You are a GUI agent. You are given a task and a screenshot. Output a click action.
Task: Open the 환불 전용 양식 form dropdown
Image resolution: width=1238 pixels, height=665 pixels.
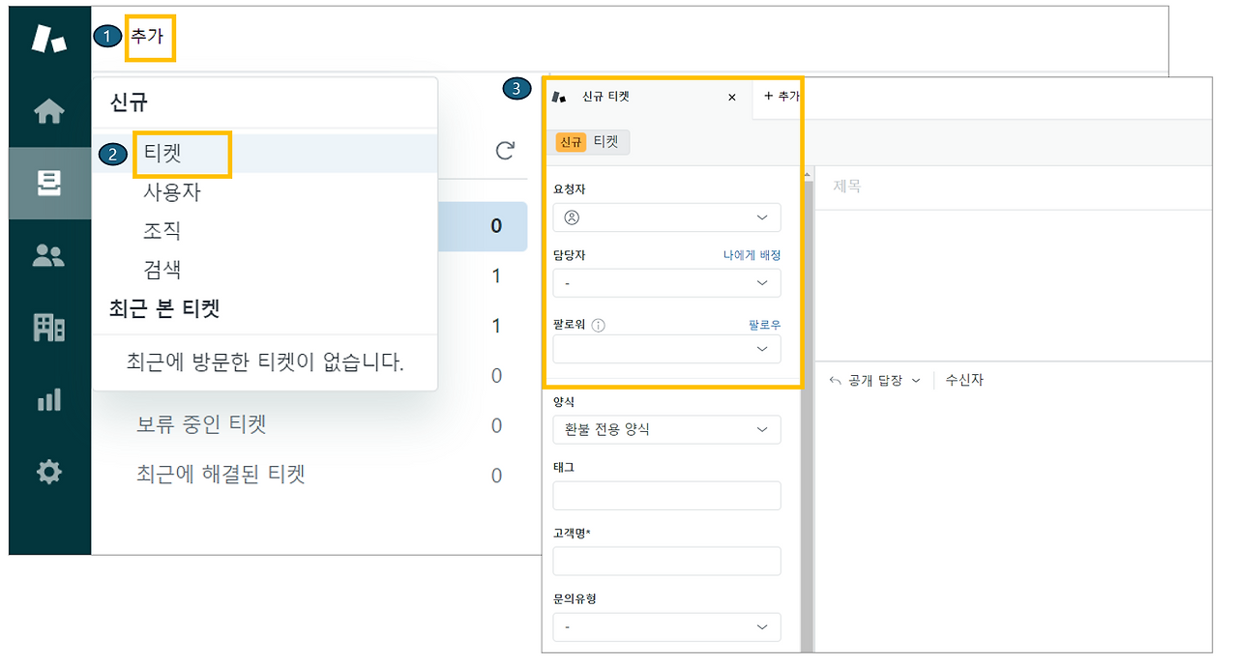coord(666,429)
